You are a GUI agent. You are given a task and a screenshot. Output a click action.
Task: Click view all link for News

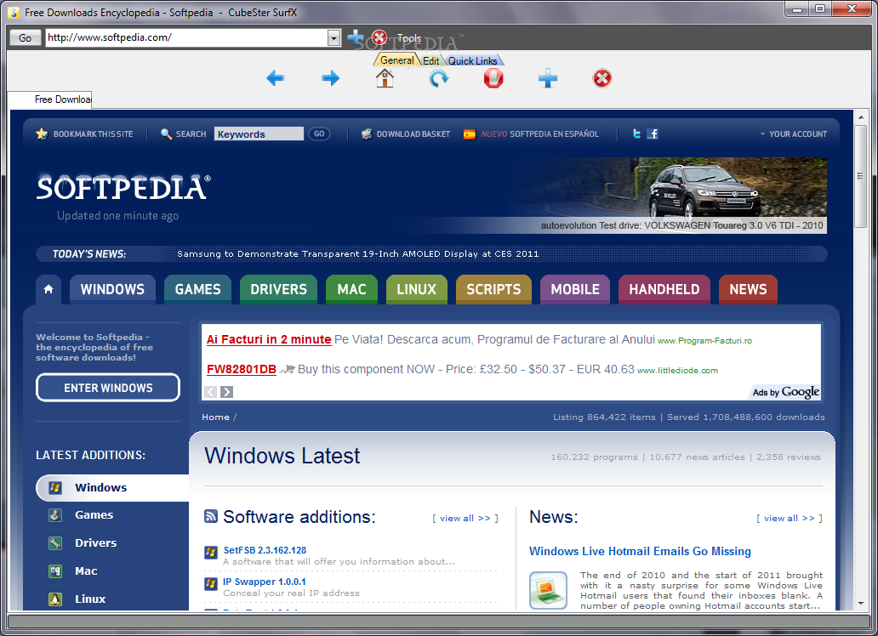tap(790, 519)
